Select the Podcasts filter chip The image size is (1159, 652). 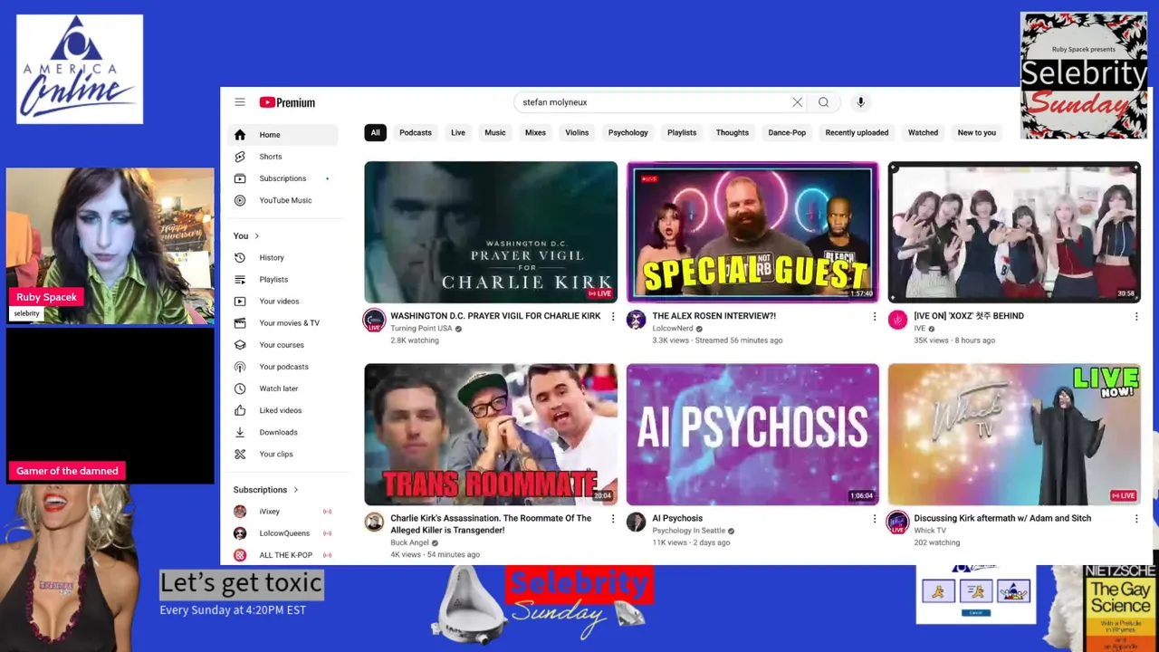coord(416,132)
